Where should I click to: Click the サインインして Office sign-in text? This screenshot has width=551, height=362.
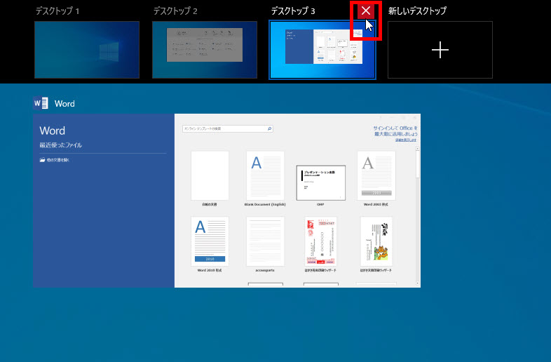pos(395,129)
